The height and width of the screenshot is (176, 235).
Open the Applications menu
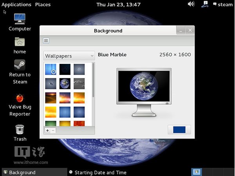16,5
